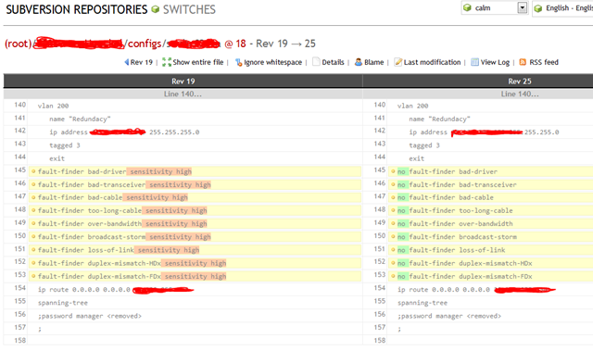Click the SWITCHES repository link
The height and width of the screenshot is (351, 593).
coord(189,9)
